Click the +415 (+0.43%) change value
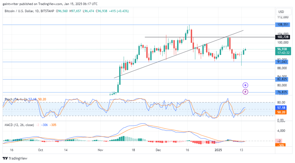Screen dimensions: 295x163 click(x=119, y=11)
